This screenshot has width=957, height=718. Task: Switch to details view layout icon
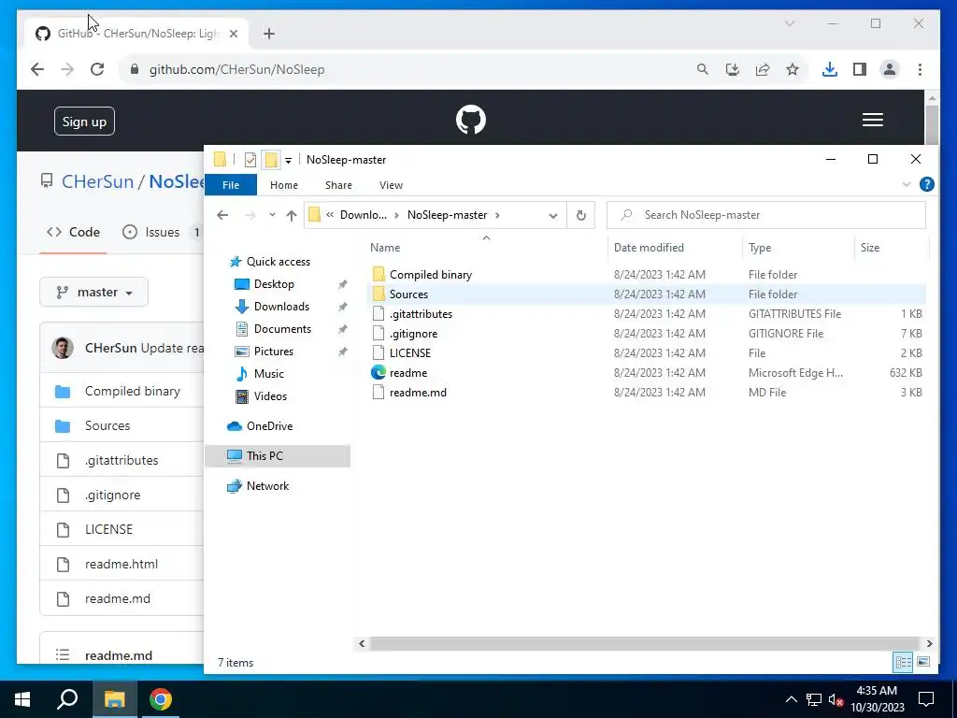(903, 662)
